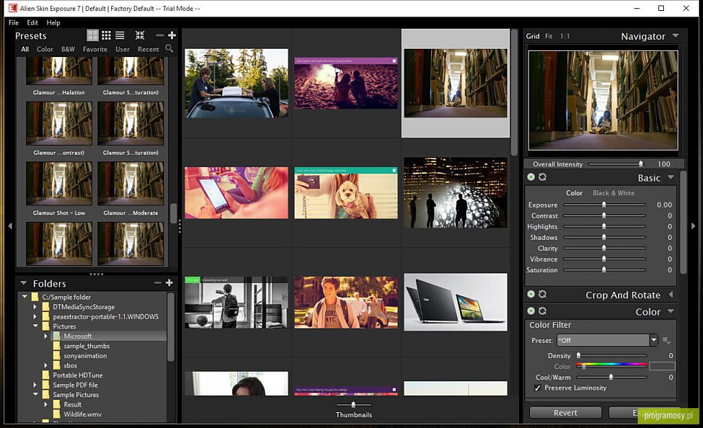
Task: Select the Acer laptops thumbnail
Action: tap(456, 302)
